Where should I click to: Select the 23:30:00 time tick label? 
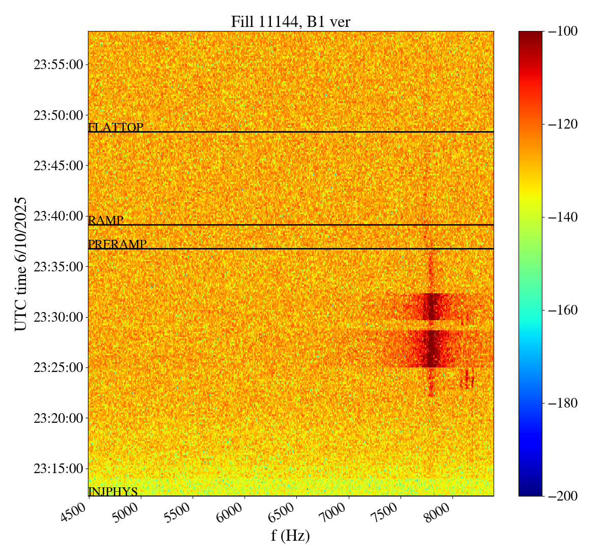point(58,317)
